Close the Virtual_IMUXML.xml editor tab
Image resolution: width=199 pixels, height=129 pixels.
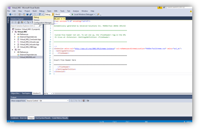(x=64, y=19)
